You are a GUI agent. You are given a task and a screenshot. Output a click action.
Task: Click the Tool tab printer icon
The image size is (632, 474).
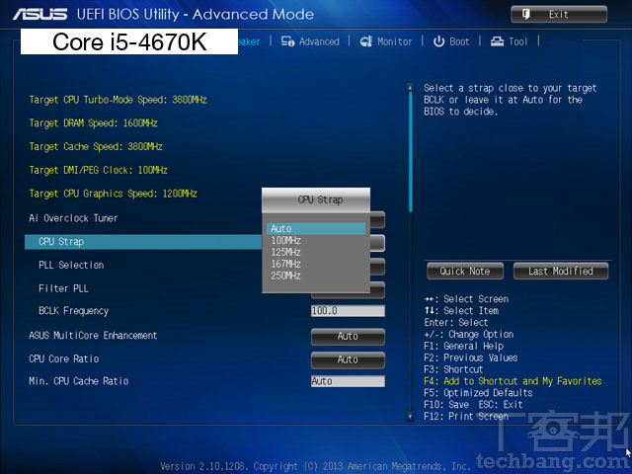[497, 41]
